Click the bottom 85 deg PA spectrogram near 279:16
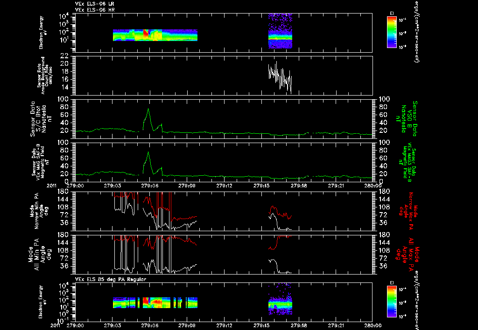Viewport: 478px width, 330px height. click(x=280, y=300)
